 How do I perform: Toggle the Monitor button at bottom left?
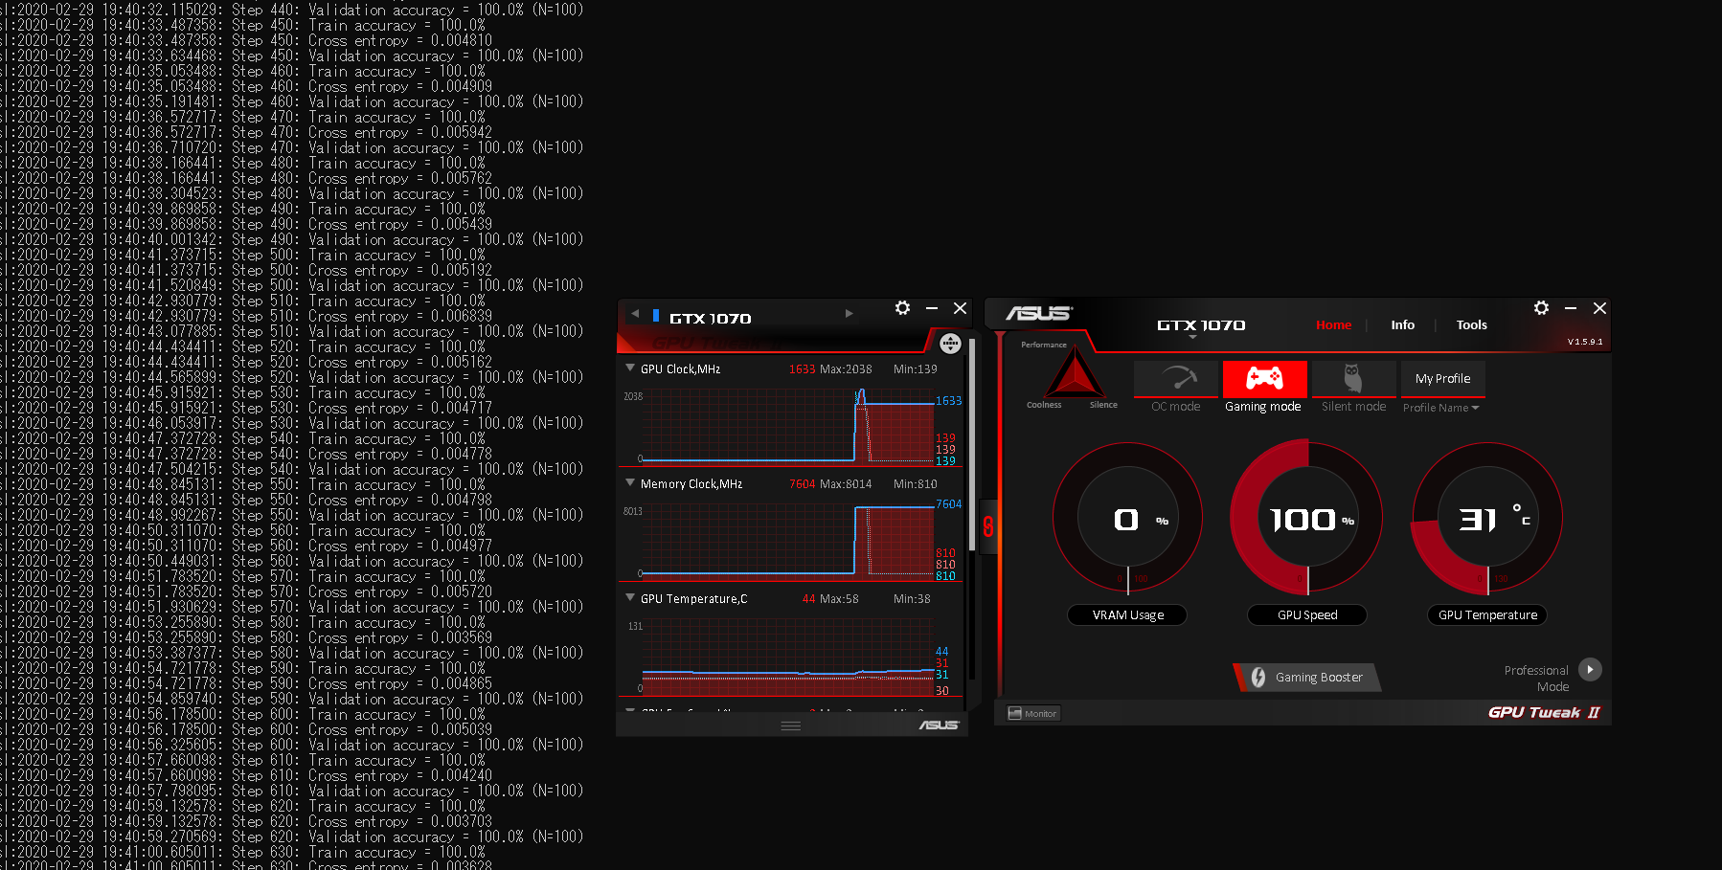pyautogui.click(x=1032, y=713)
